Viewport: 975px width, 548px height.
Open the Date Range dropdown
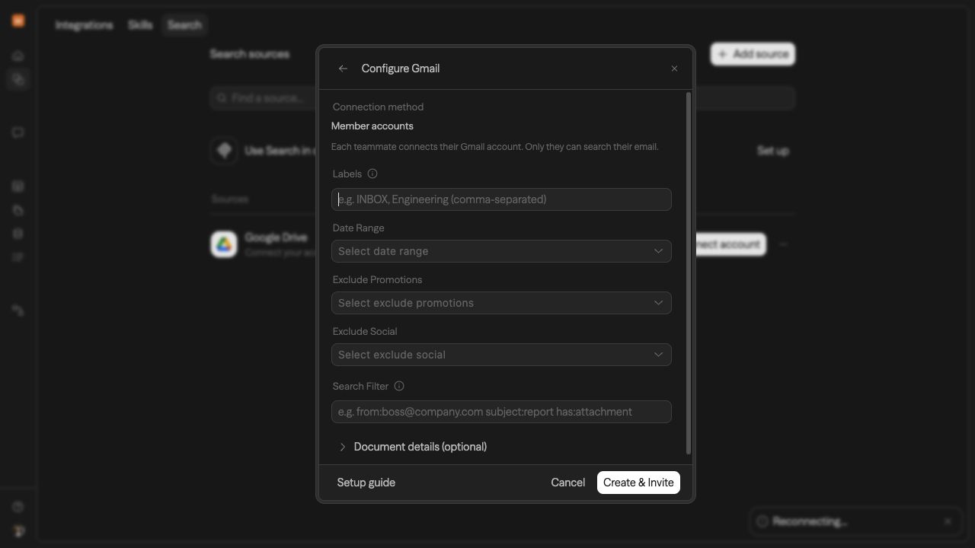click(x=501, y=251)
